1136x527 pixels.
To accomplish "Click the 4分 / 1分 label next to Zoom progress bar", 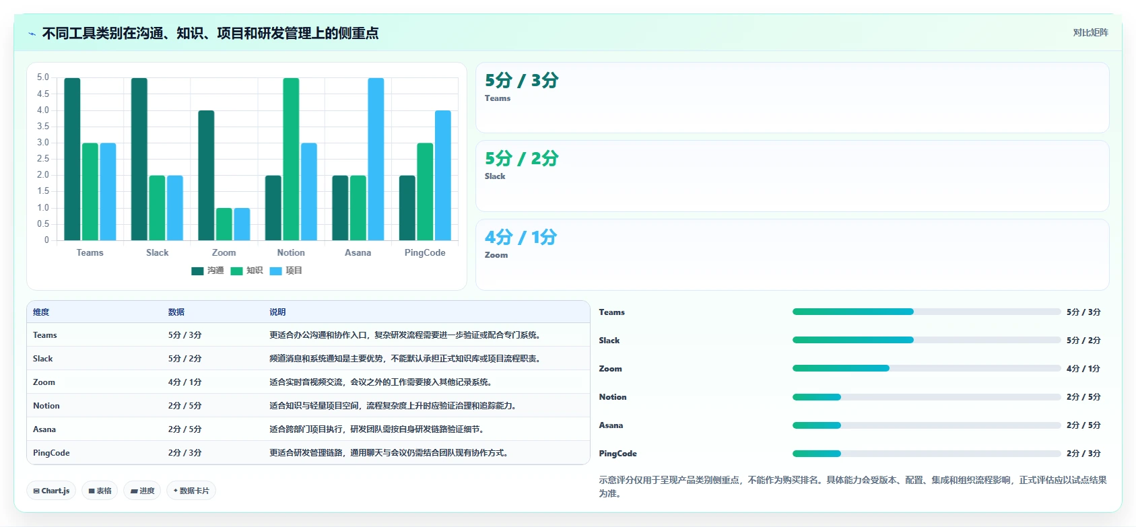I will [1083, 369].
